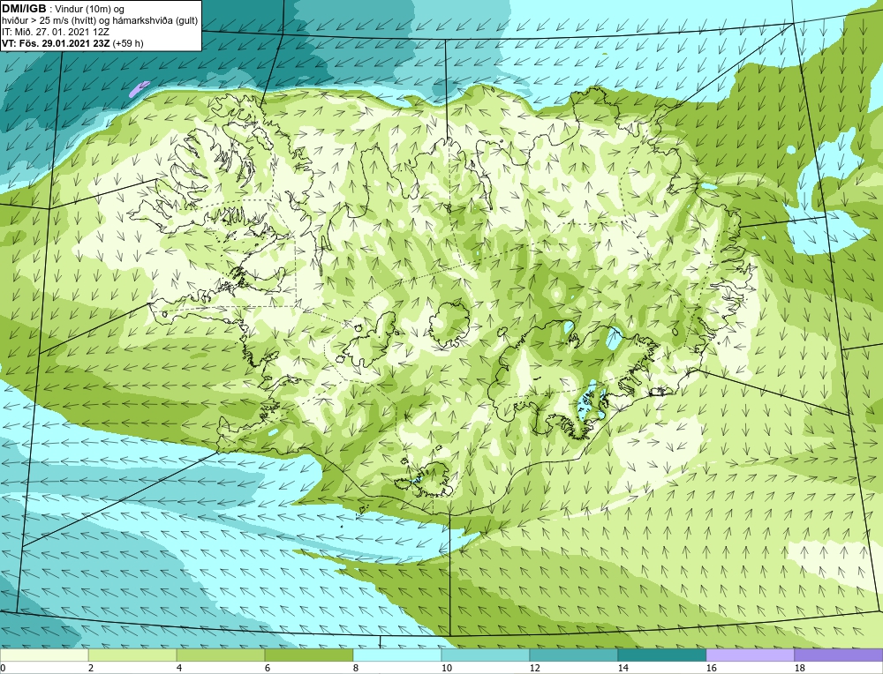883x674 pixels.
Task: Click the purple legend swatch above 18 m/s
Action: (839, 655)
